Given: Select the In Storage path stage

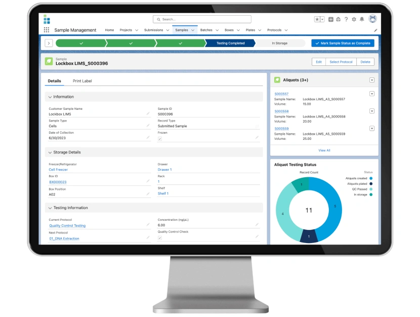Looking at the screenshot, I should (x=279, y=44).
